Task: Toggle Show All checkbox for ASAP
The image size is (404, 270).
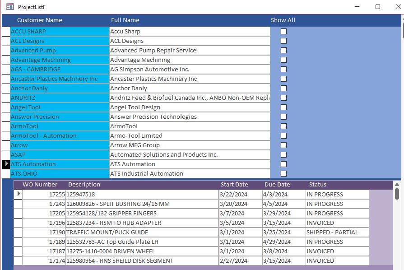Action: point(283,154)
